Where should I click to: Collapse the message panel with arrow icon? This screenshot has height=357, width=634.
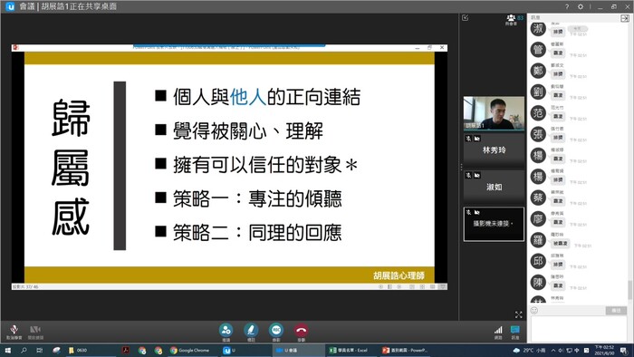(x=625, y=18)
